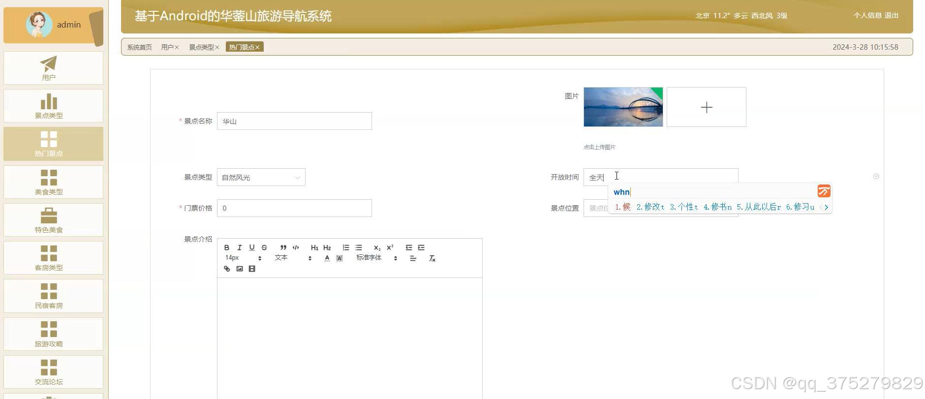Switch to the 景点类型 tab
Viewport: 925px width, 399px height.
point(201,47)
